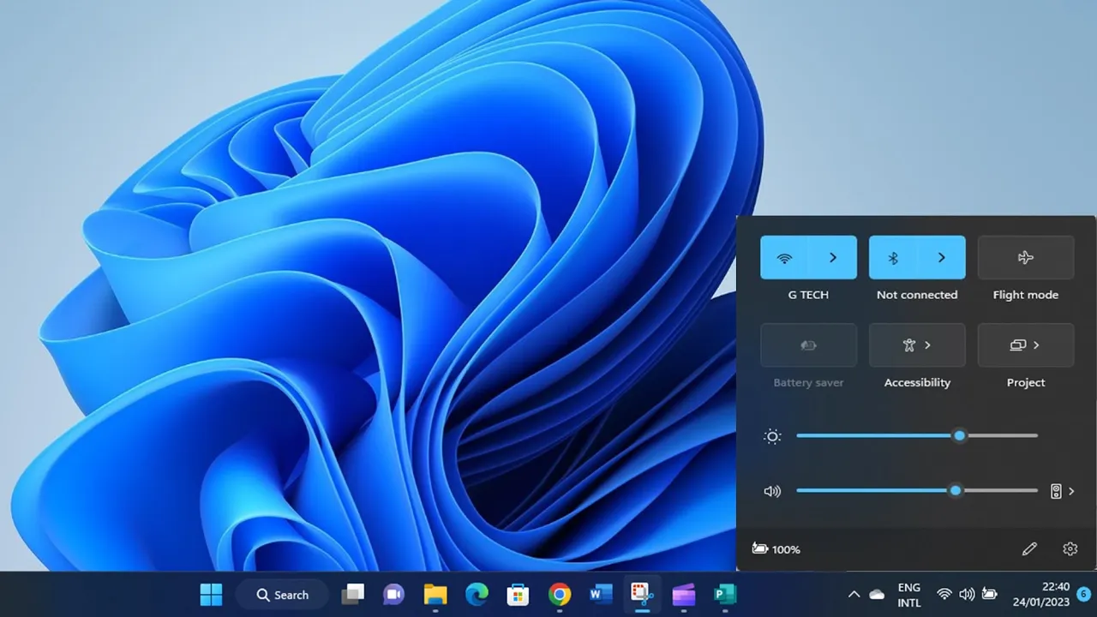
Task: Toggle Wi-Fi off in quick settings
Action: (x=784, y=258)
